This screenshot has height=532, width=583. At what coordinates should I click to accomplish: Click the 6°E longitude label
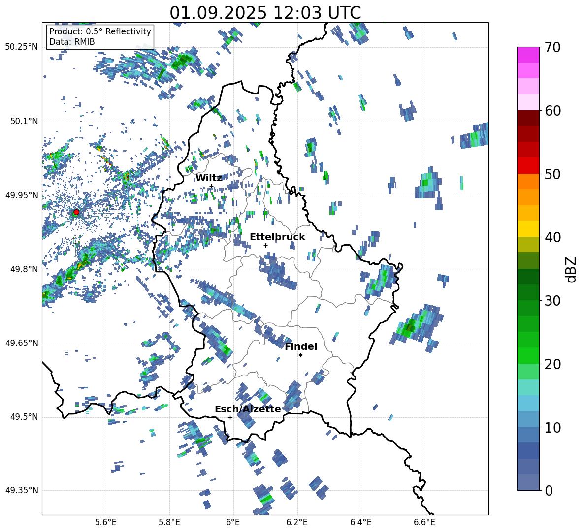click(233, 523)
